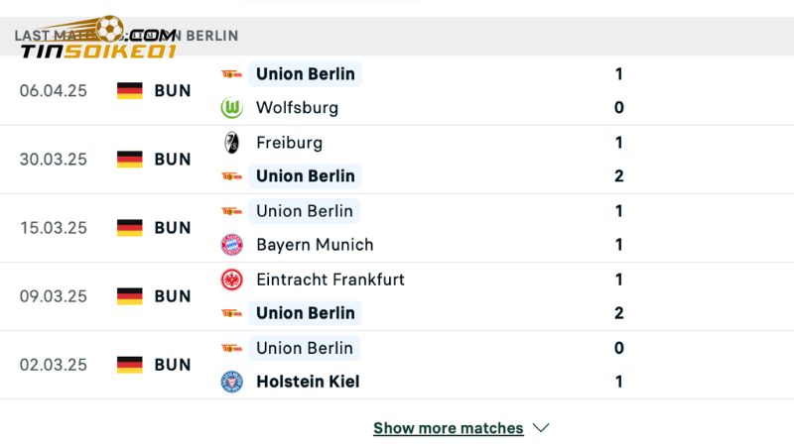Screen dimensions: 794x446
Task: Click the Bayern Munich club crest icon
Action: pyautogui.click(x=231, y=245)
